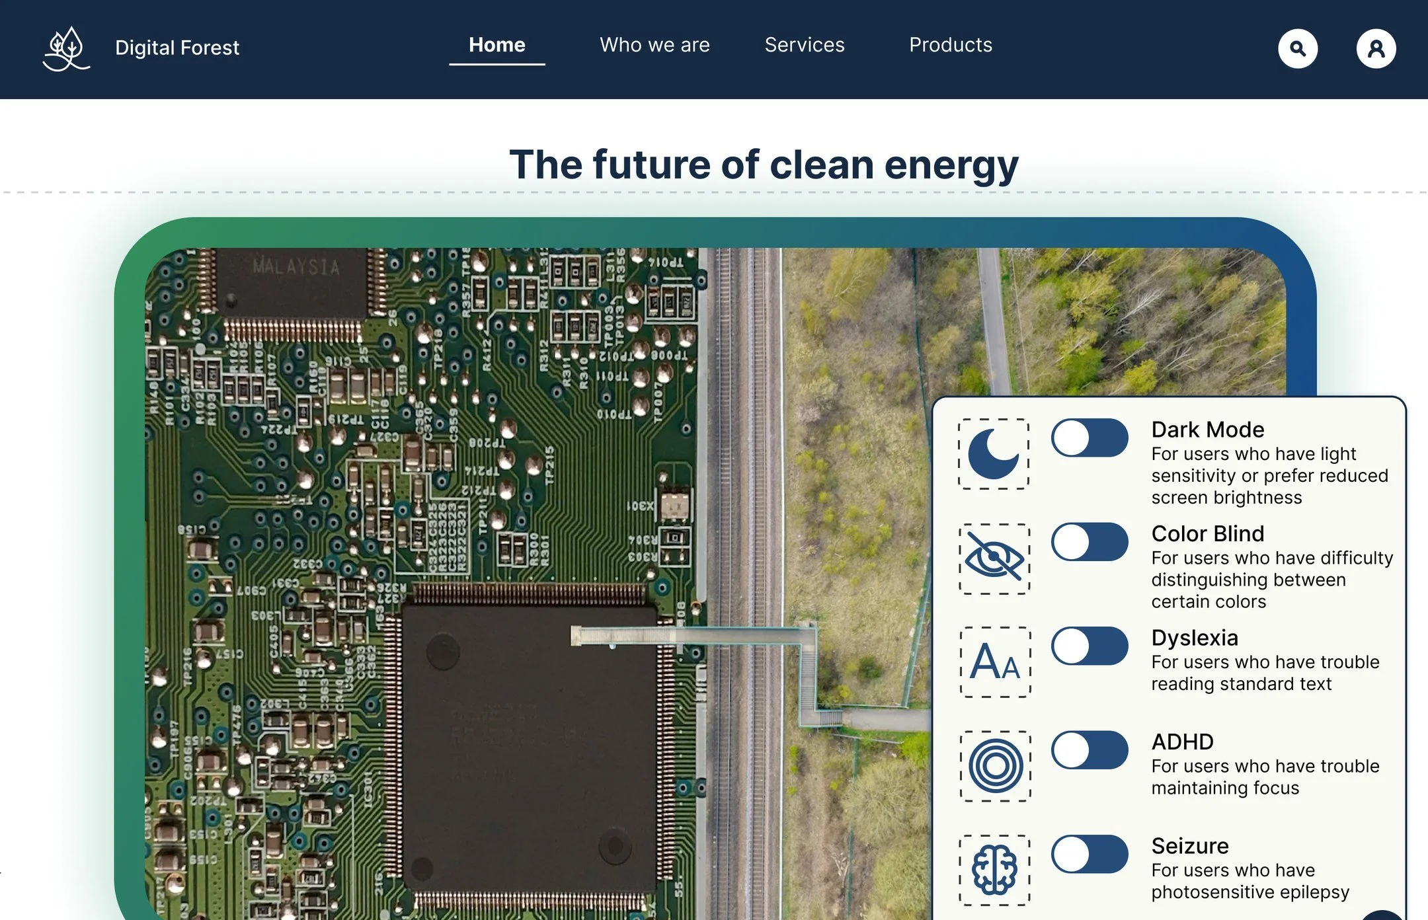Click the ADHD concentric circles icon

point(995,766)
